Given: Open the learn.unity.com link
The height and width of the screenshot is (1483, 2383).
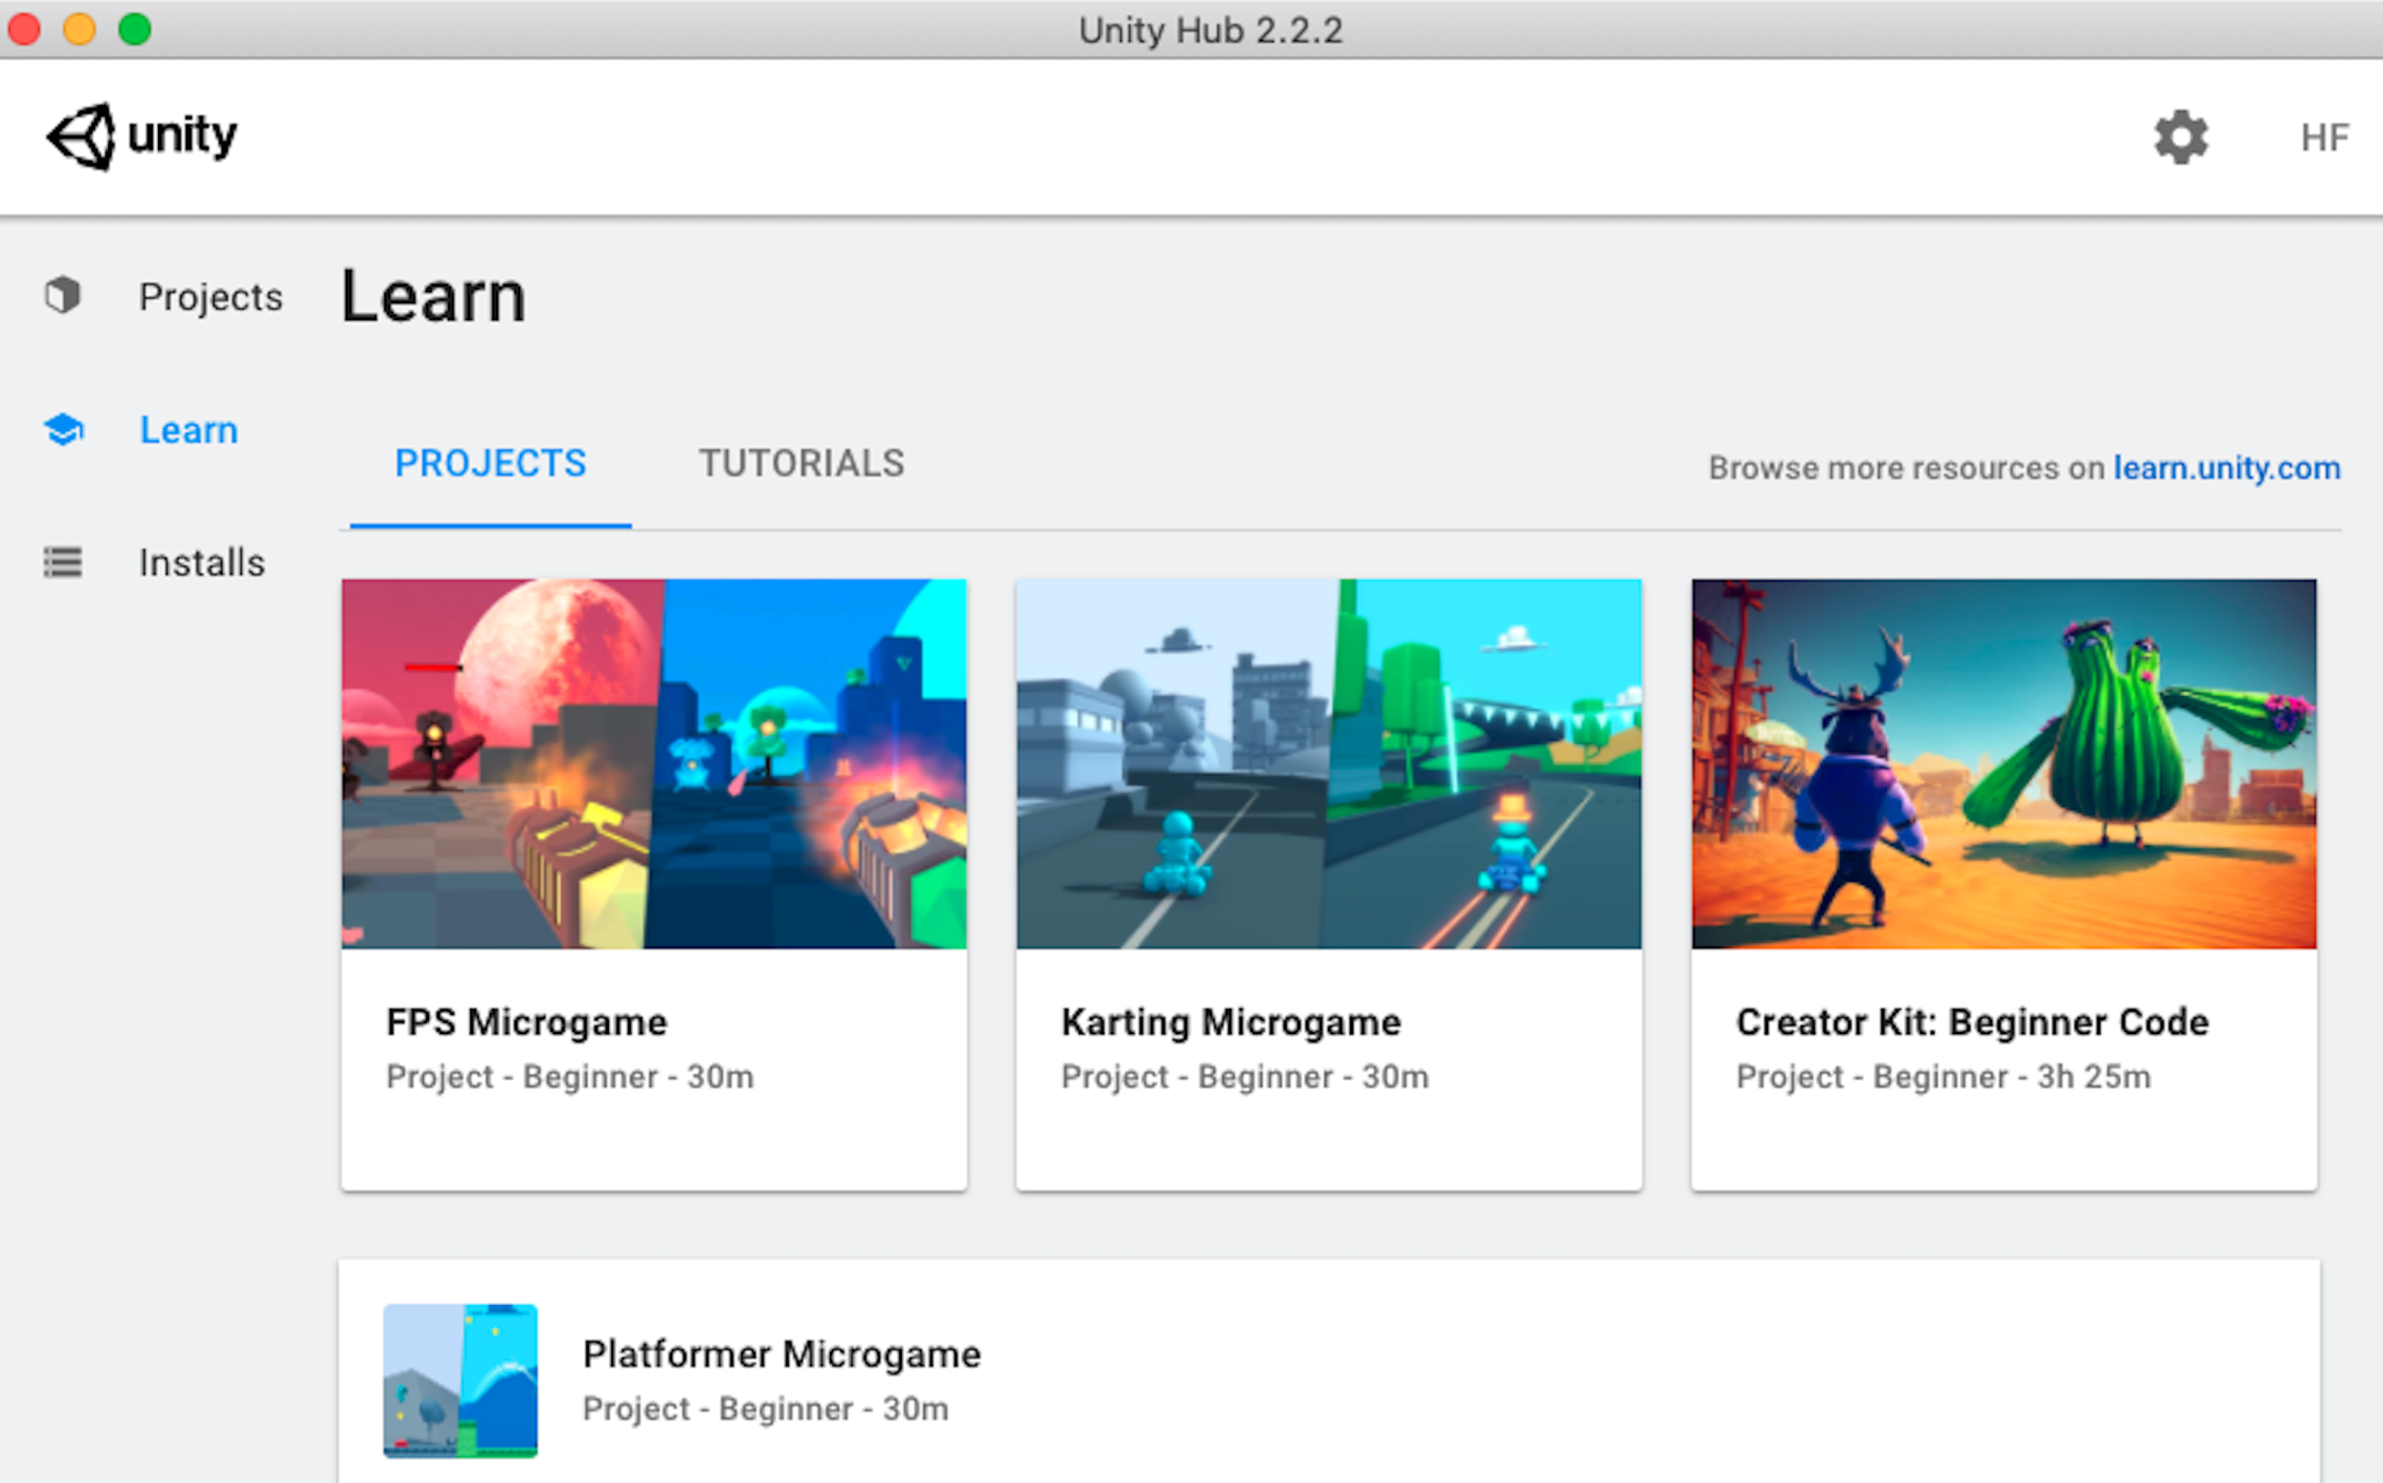Looking at the screenshot, I should click(2226, 468).
